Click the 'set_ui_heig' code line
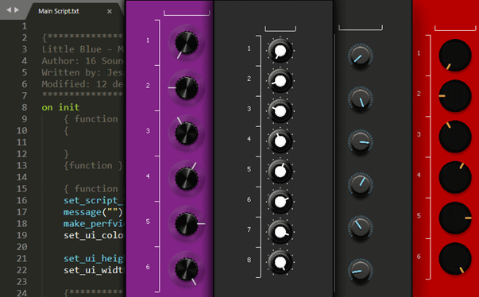This screenshot has height=297, width=479. (x=94, y=259)
